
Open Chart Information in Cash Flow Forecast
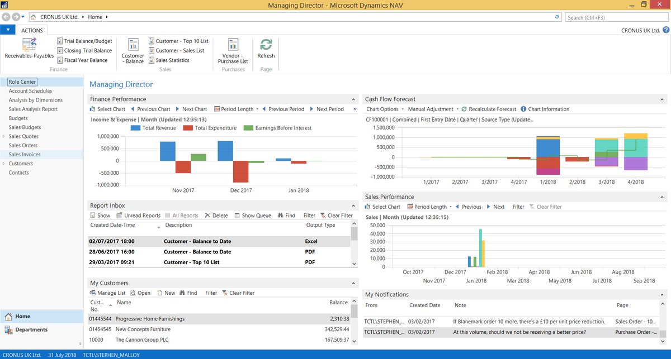point(545,109)
